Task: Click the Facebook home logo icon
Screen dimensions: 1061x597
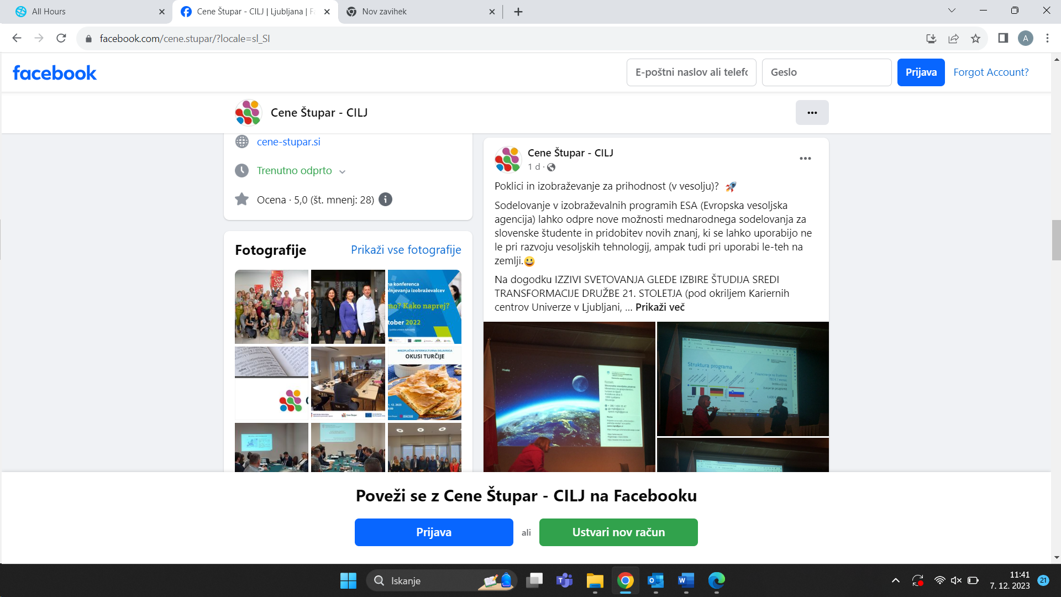Action: click(55, 71)
